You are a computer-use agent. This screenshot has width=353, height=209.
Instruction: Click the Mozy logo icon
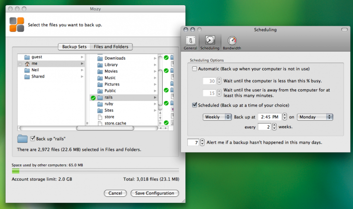click(16, 24)
